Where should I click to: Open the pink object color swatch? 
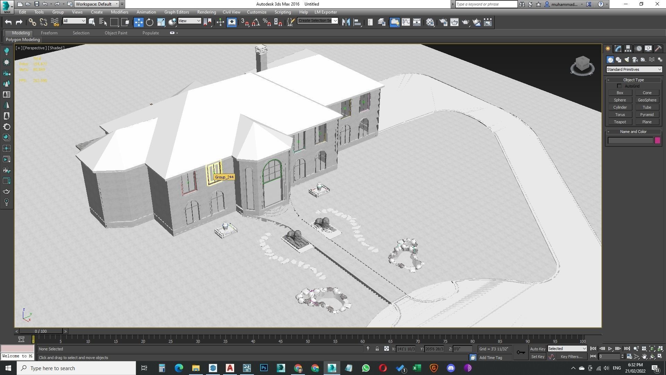coord(657,140)
